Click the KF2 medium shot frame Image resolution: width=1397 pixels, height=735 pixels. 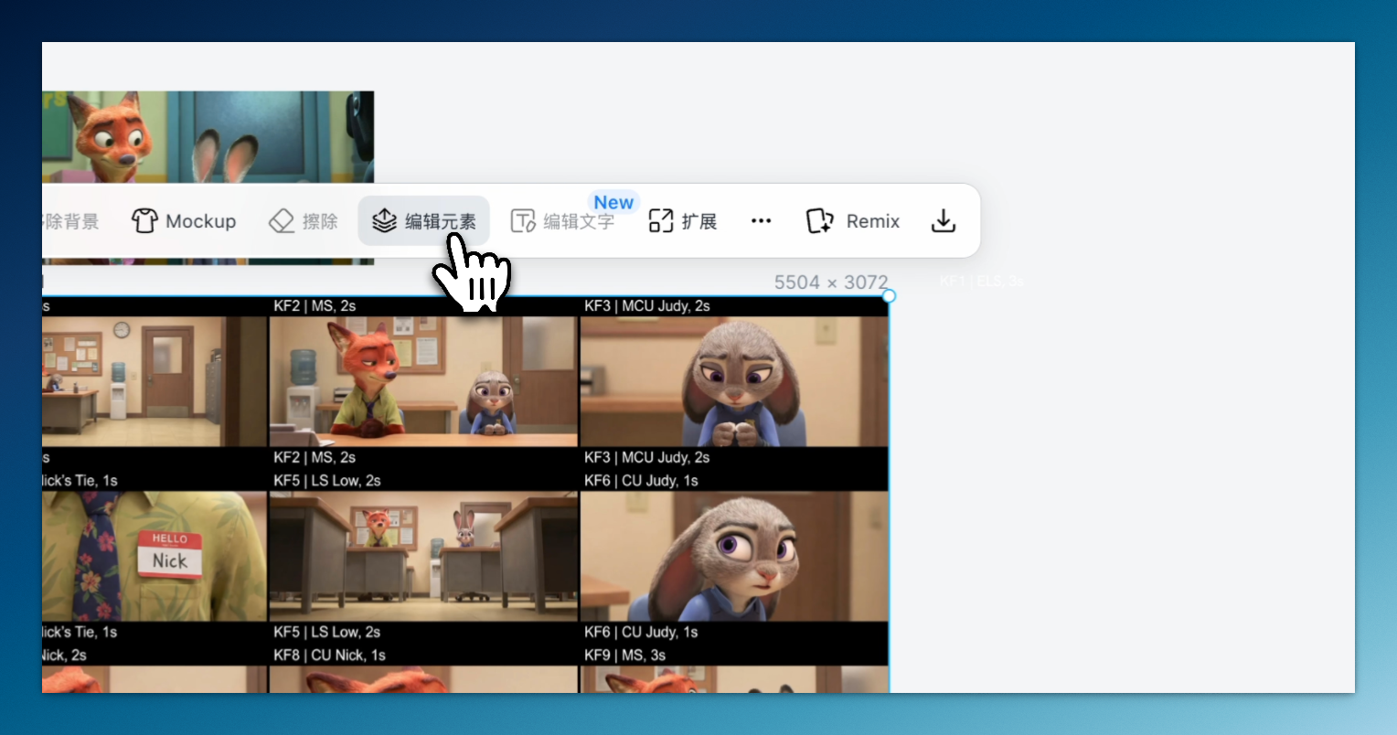tap(423, 381)
